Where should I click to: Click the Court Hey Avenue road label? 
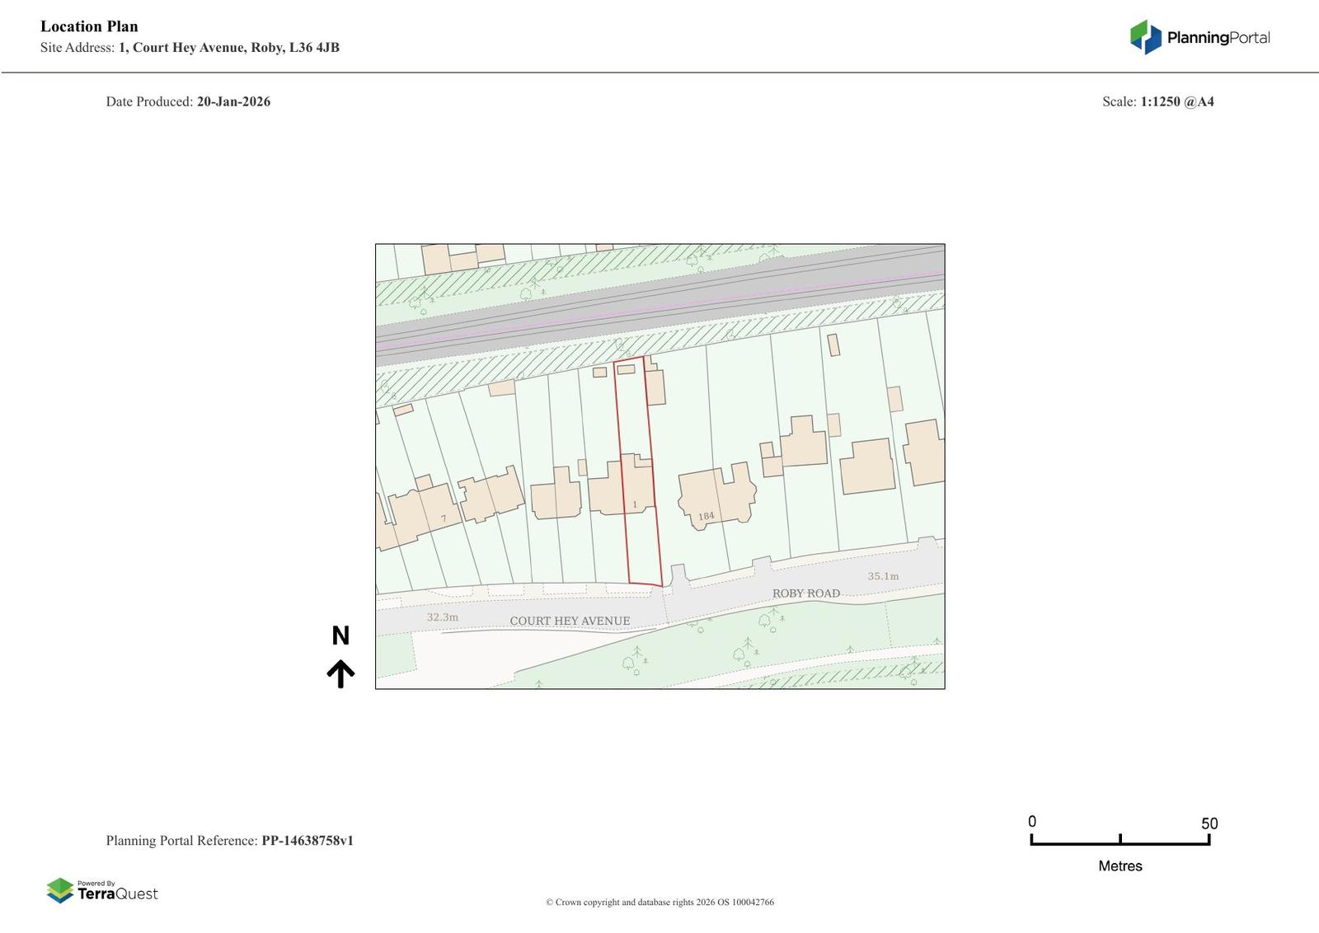(x=570, y=621)
